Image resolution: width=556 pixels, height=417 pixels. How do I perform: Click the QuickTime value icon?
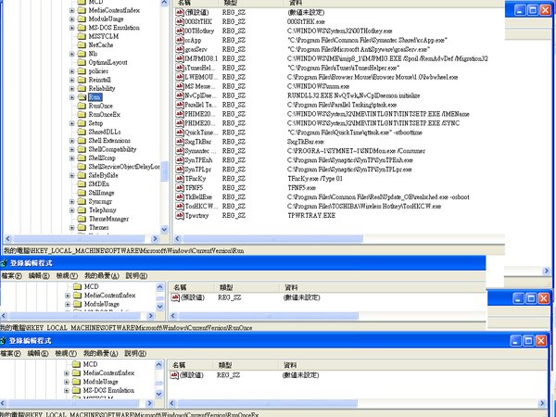[180, 133]
